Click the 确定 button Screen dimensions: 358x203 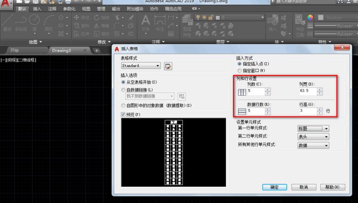point(274,187)
